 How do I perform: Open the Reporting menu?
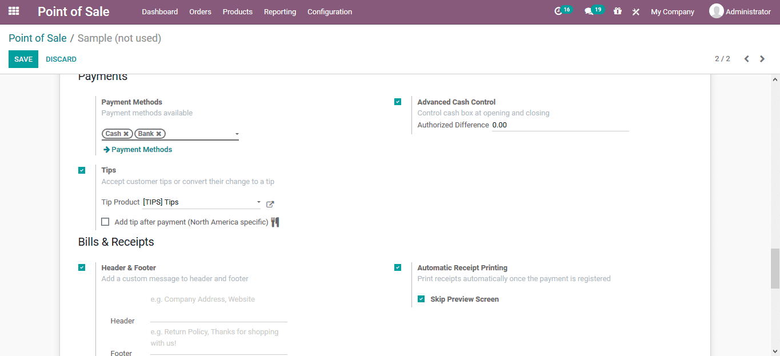point(279,11)
